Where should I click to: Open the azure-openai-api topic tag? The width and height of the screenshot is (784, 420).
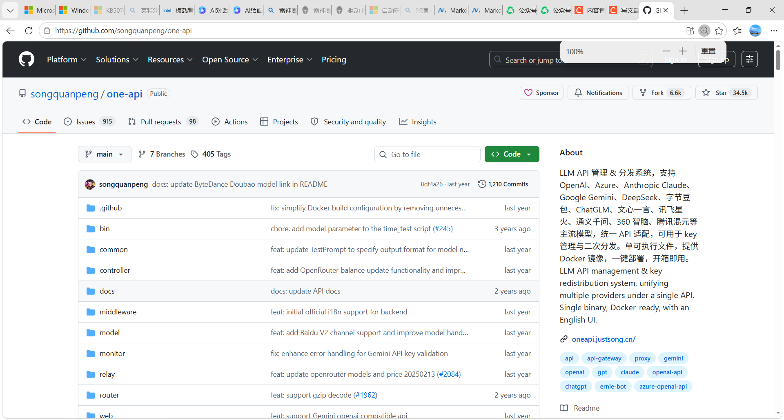point(663,387)
